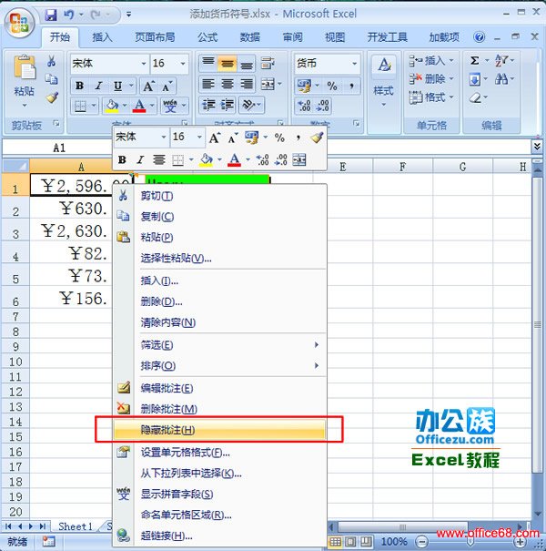Select column F header

point(402,167)
